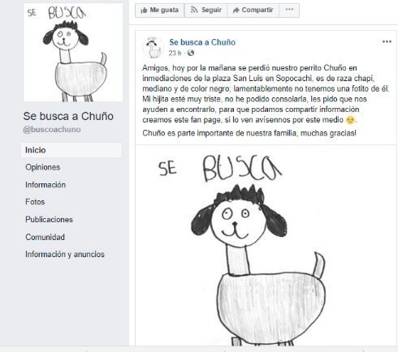The height and width of the screenshot is (352, 398).
Task: Click the Se busca a Chuño post author link
Action: coord(202,42)
